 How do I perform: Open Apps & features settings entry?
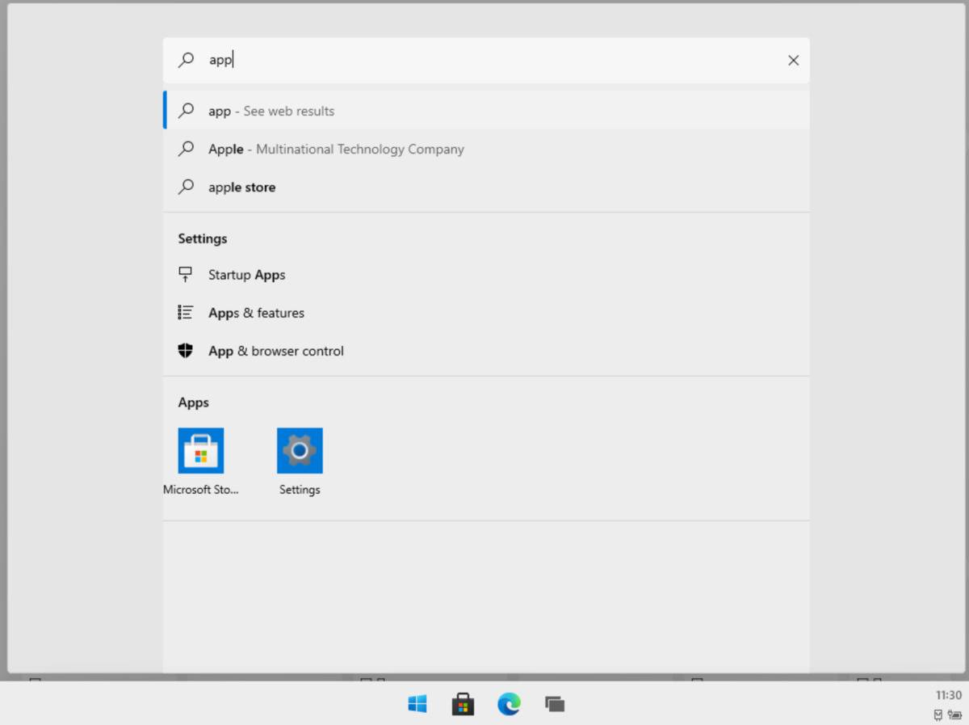click(x=257, y=313)
